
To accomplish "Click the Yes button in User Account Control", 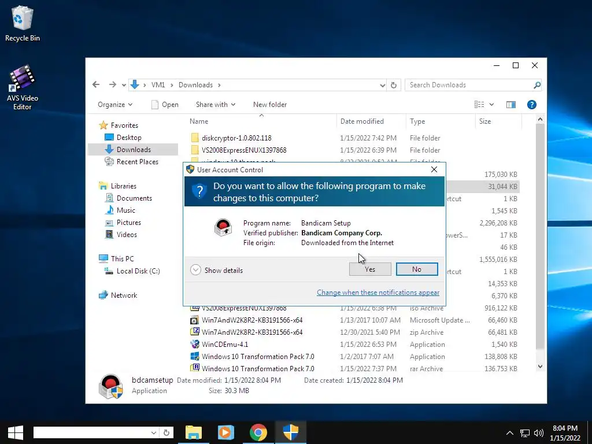I will pos(370,269).
